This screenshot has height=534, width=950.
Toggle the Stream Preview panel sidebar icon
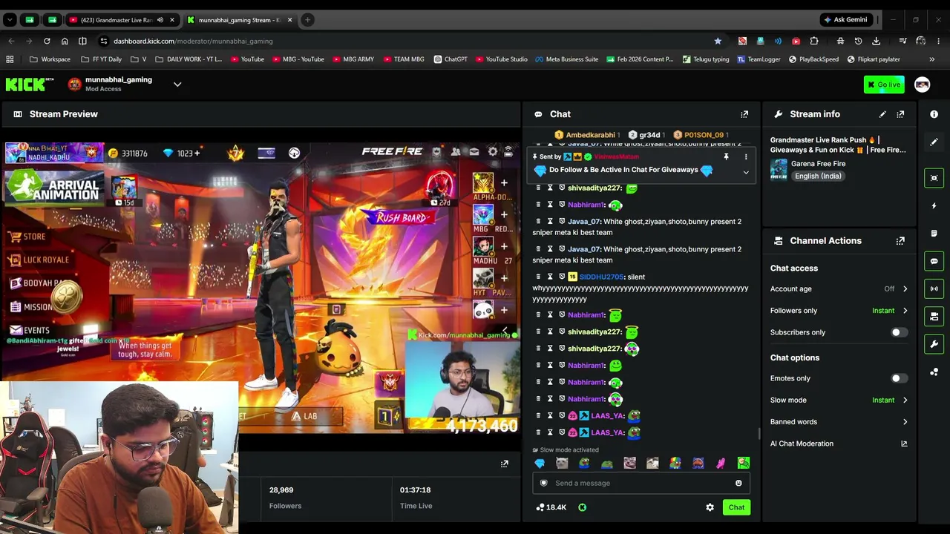[x=934, y=178]
